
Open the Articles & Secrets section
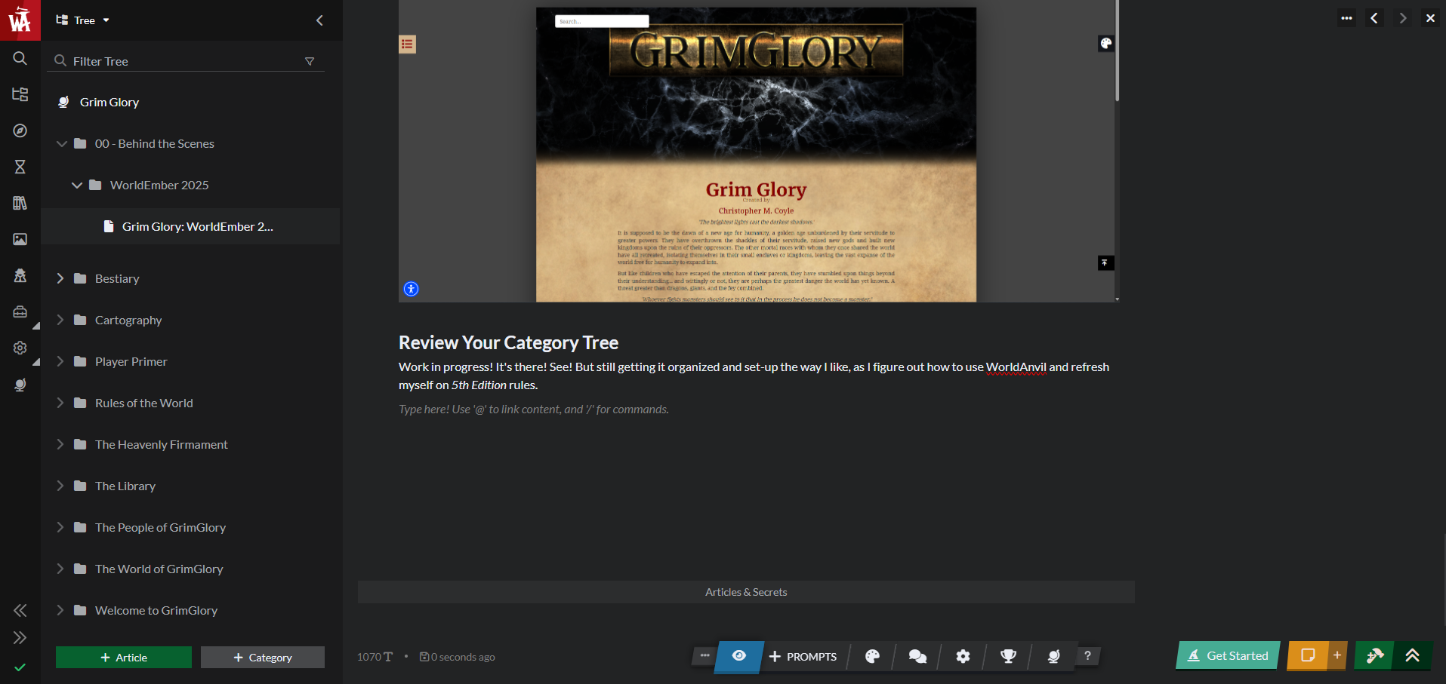point(746,592)
